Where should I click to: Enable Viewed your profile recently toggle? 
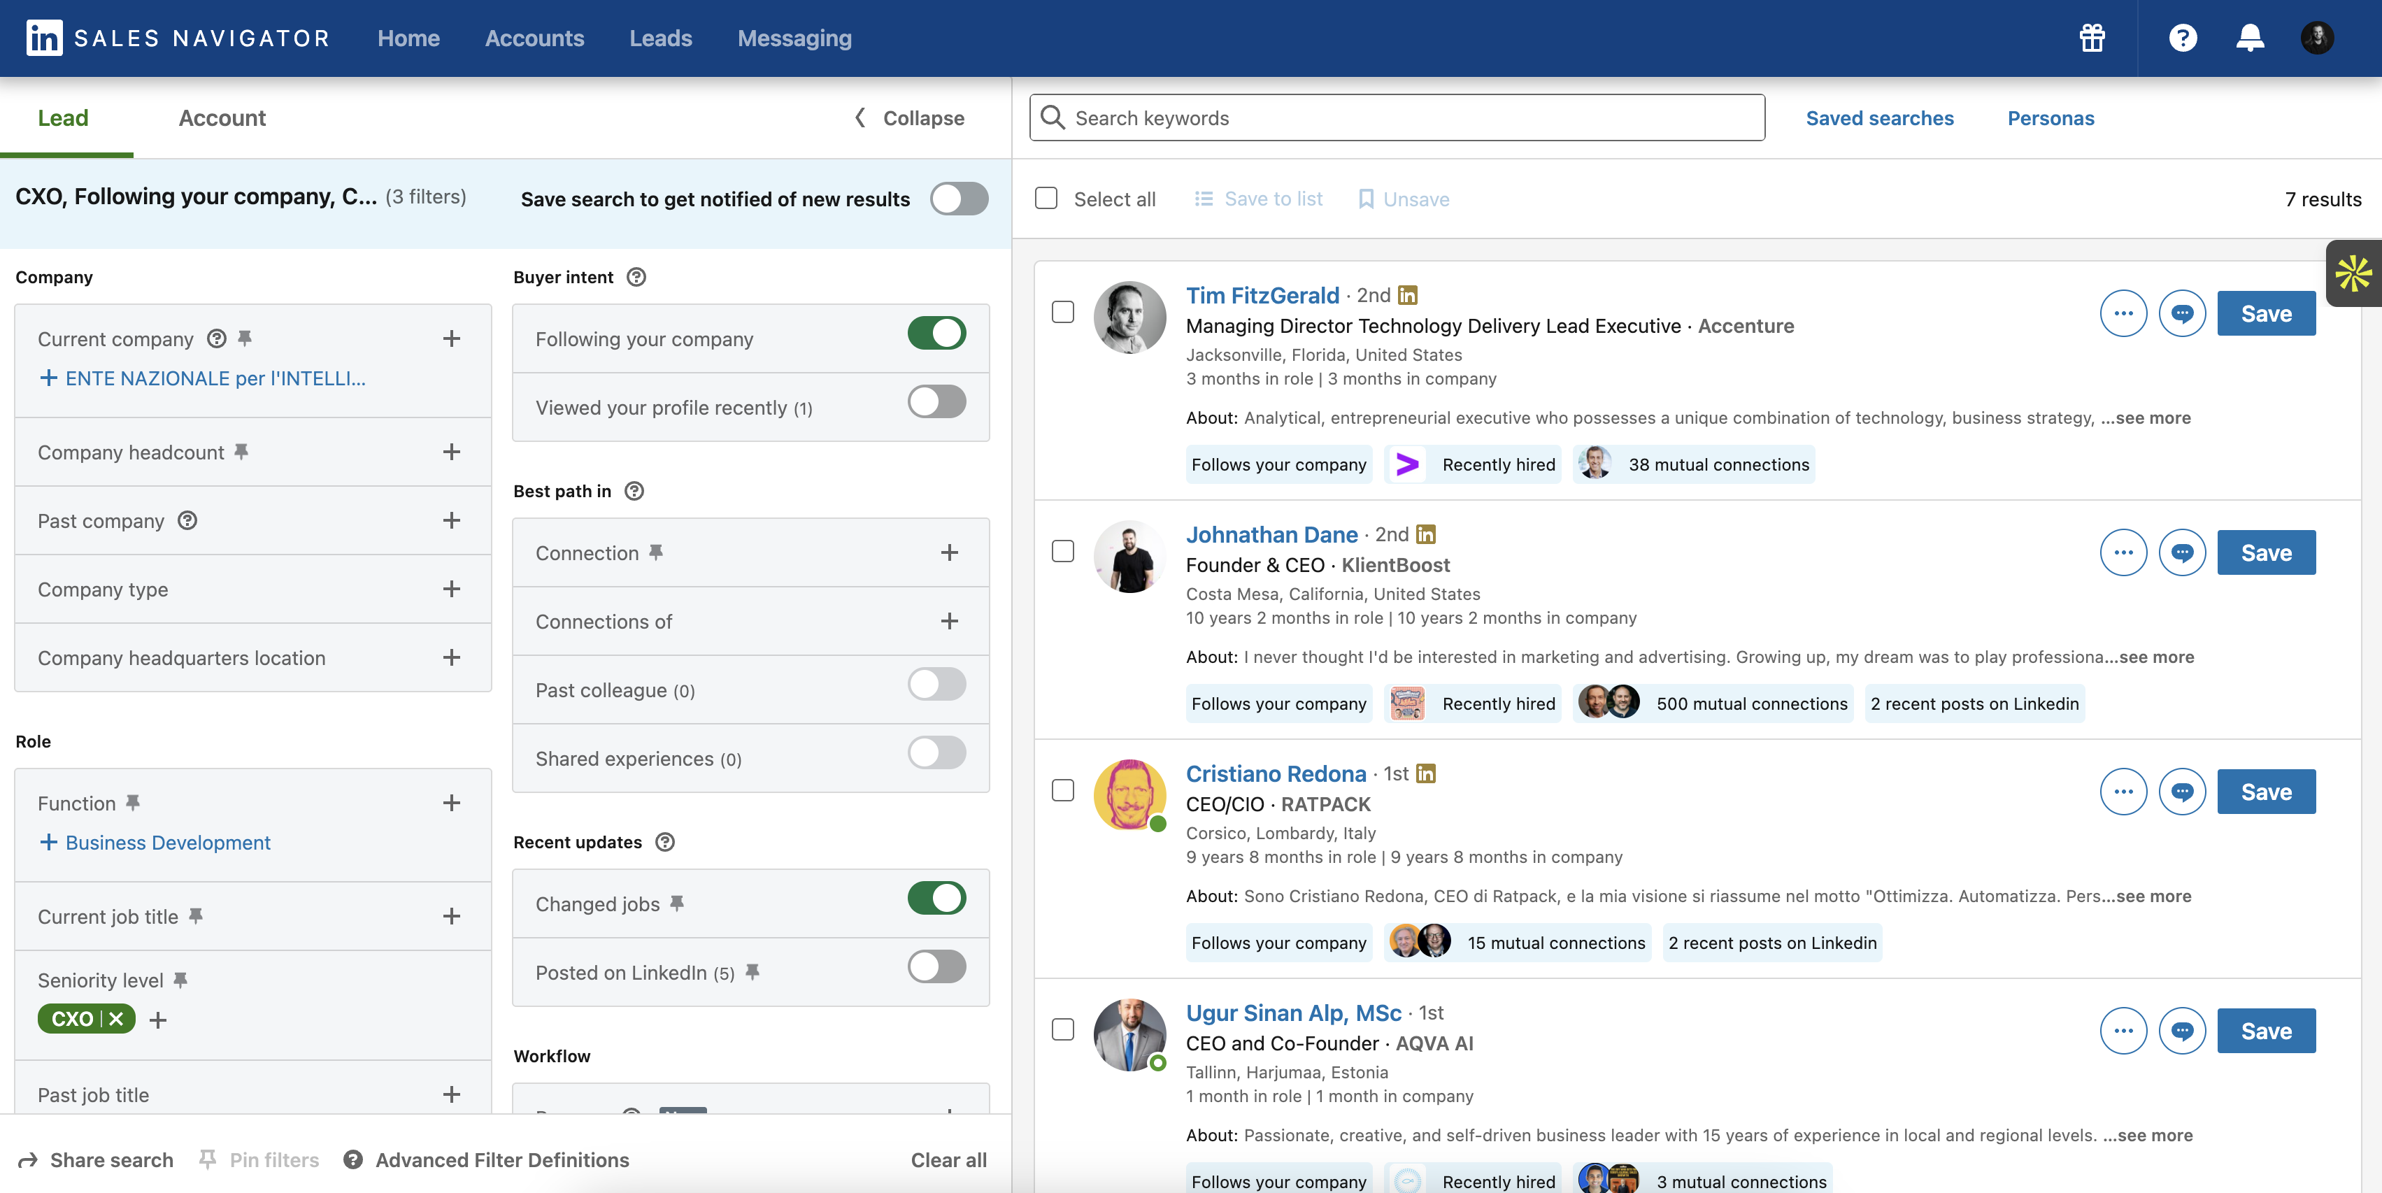(936, 402)
